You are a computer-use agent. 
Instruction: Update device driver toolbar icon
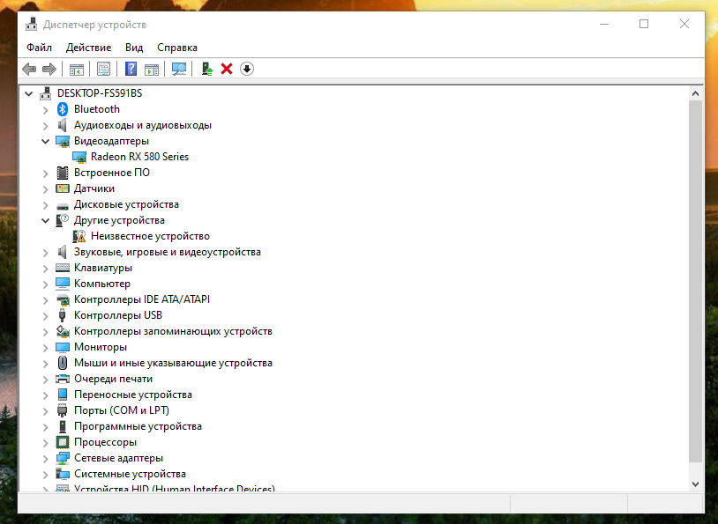(x=207, y=69)
